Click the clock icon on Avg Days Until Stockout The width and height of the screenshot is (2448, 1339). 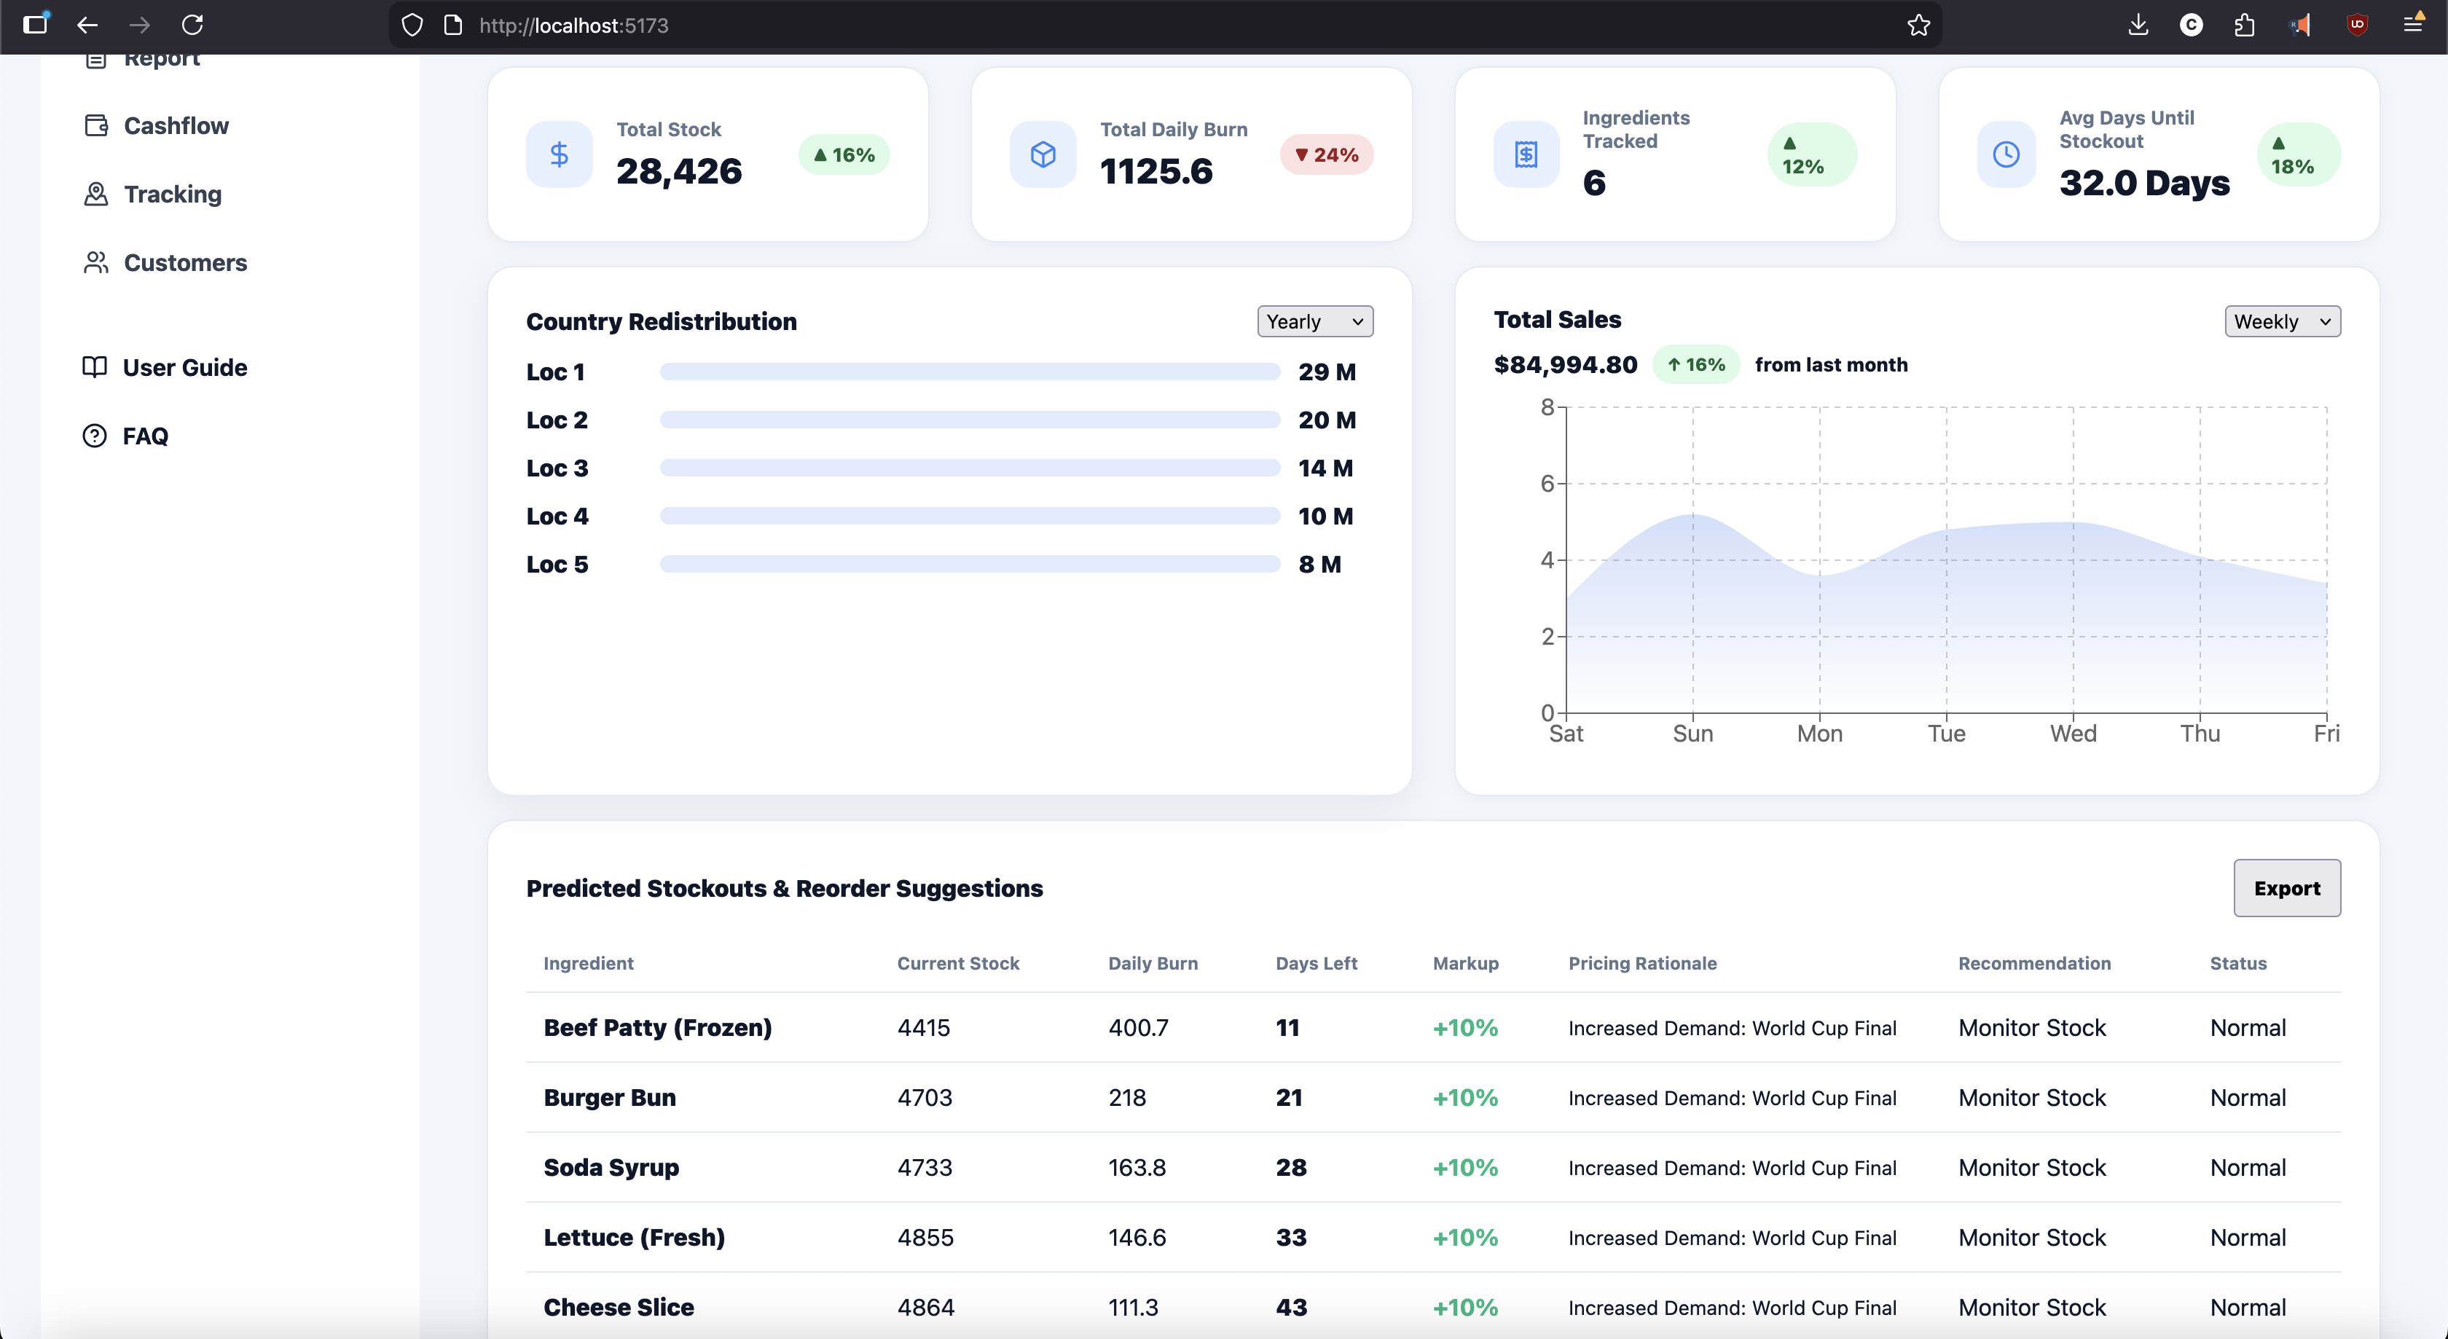pos(2005,154)
